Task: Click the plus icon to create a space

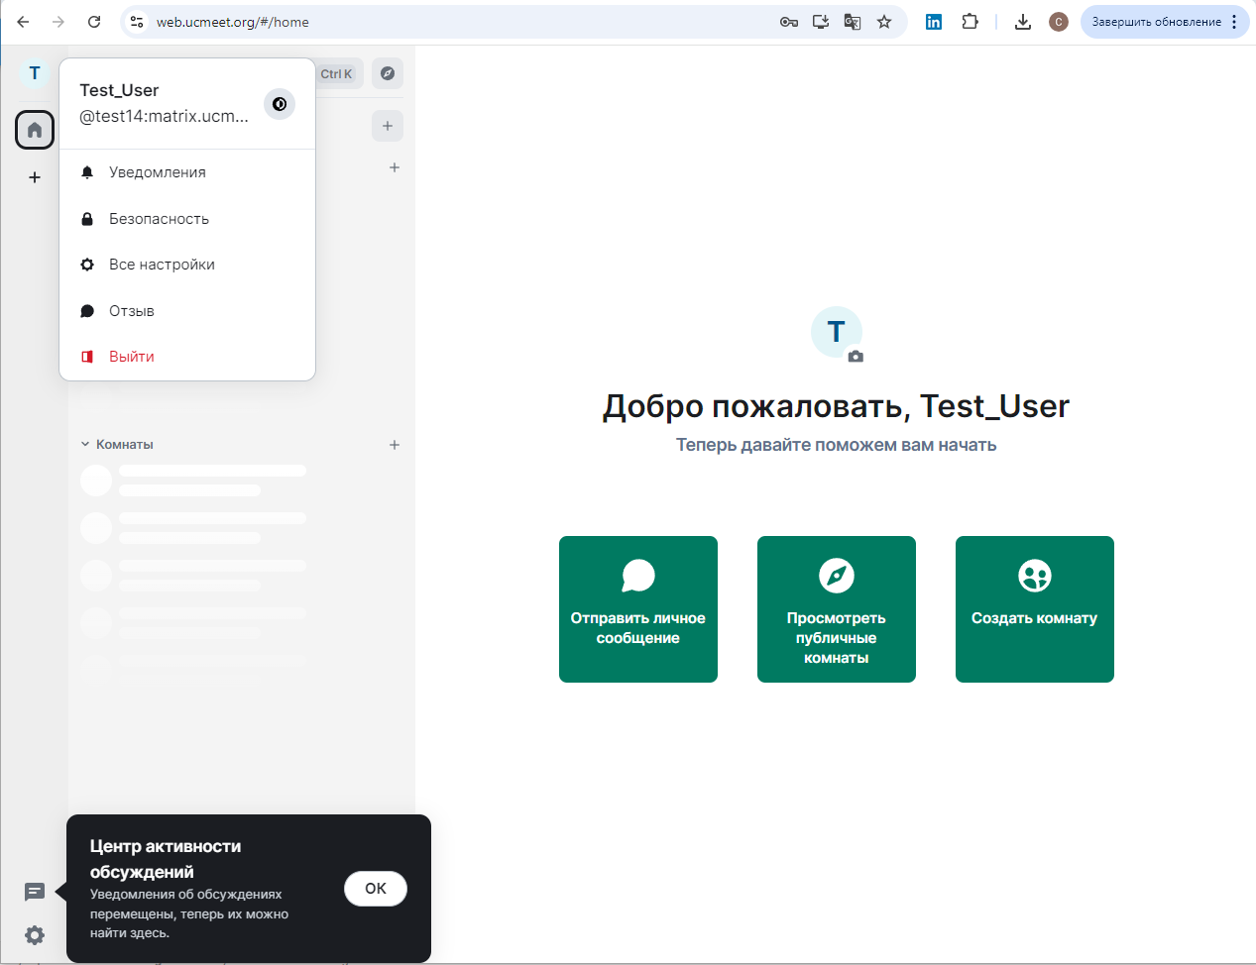Action: [x=35, y=176]
